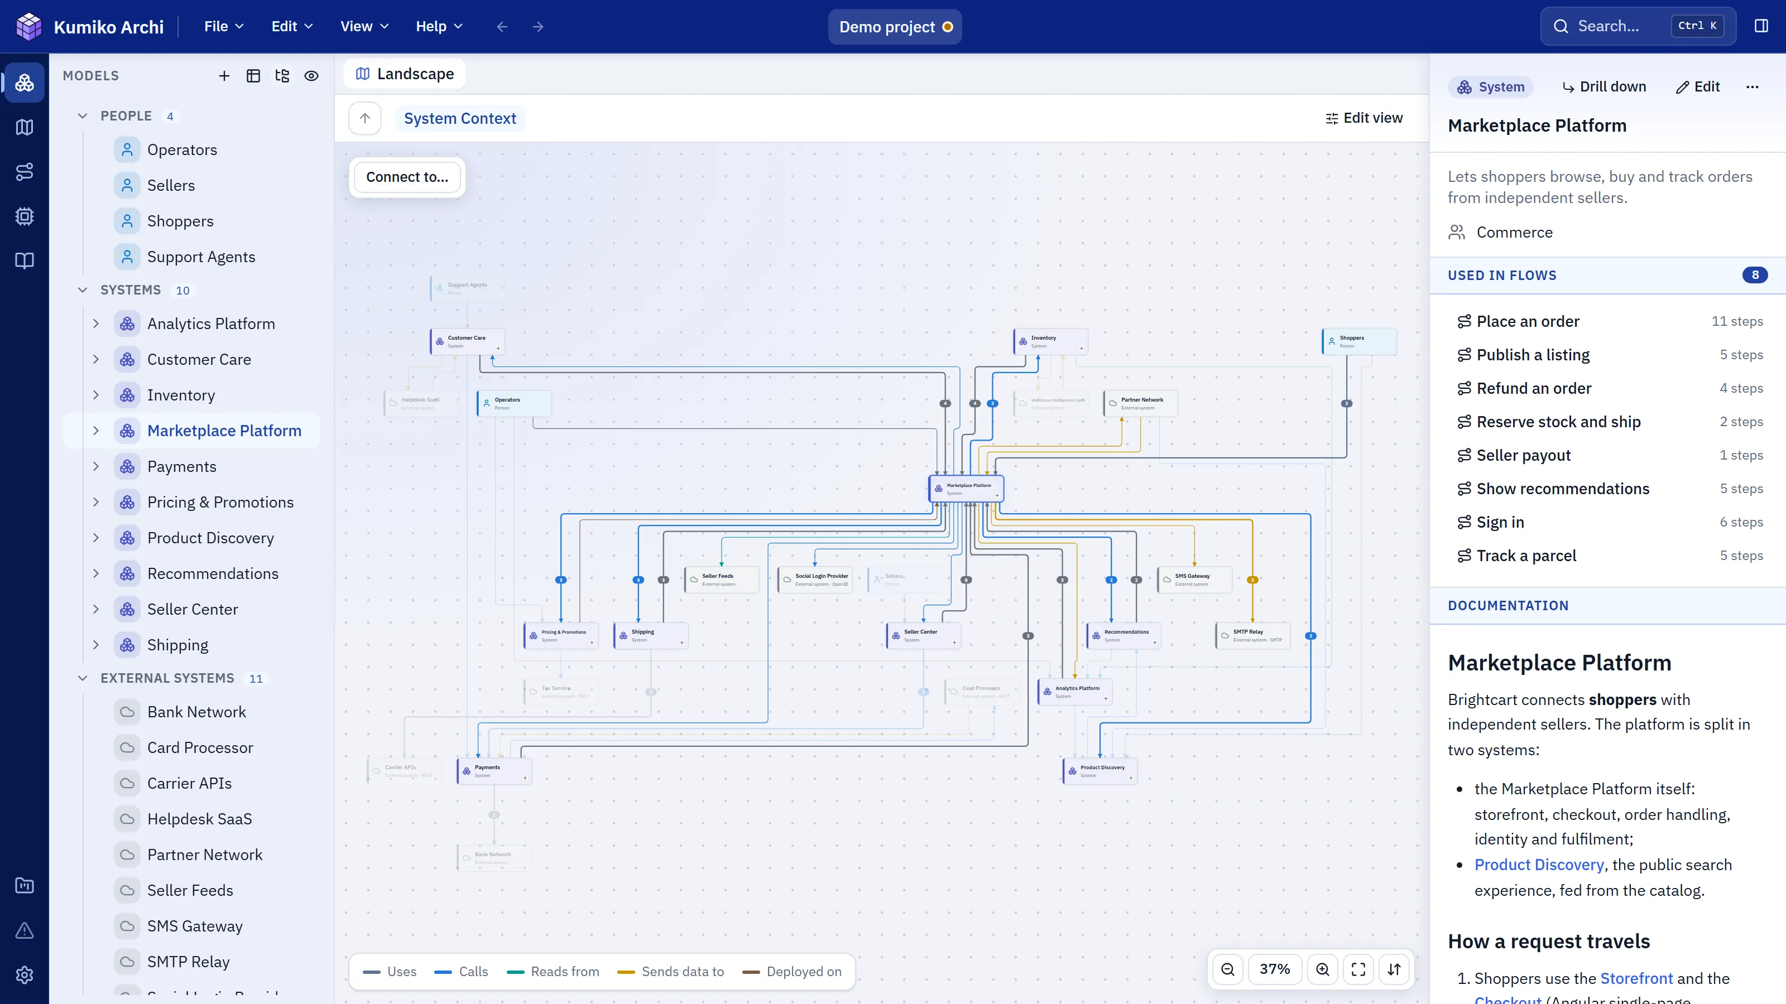Viewport: 1786px width, 1004px height.
Task: Select the Landscape tab
Action: coord(405,74)
